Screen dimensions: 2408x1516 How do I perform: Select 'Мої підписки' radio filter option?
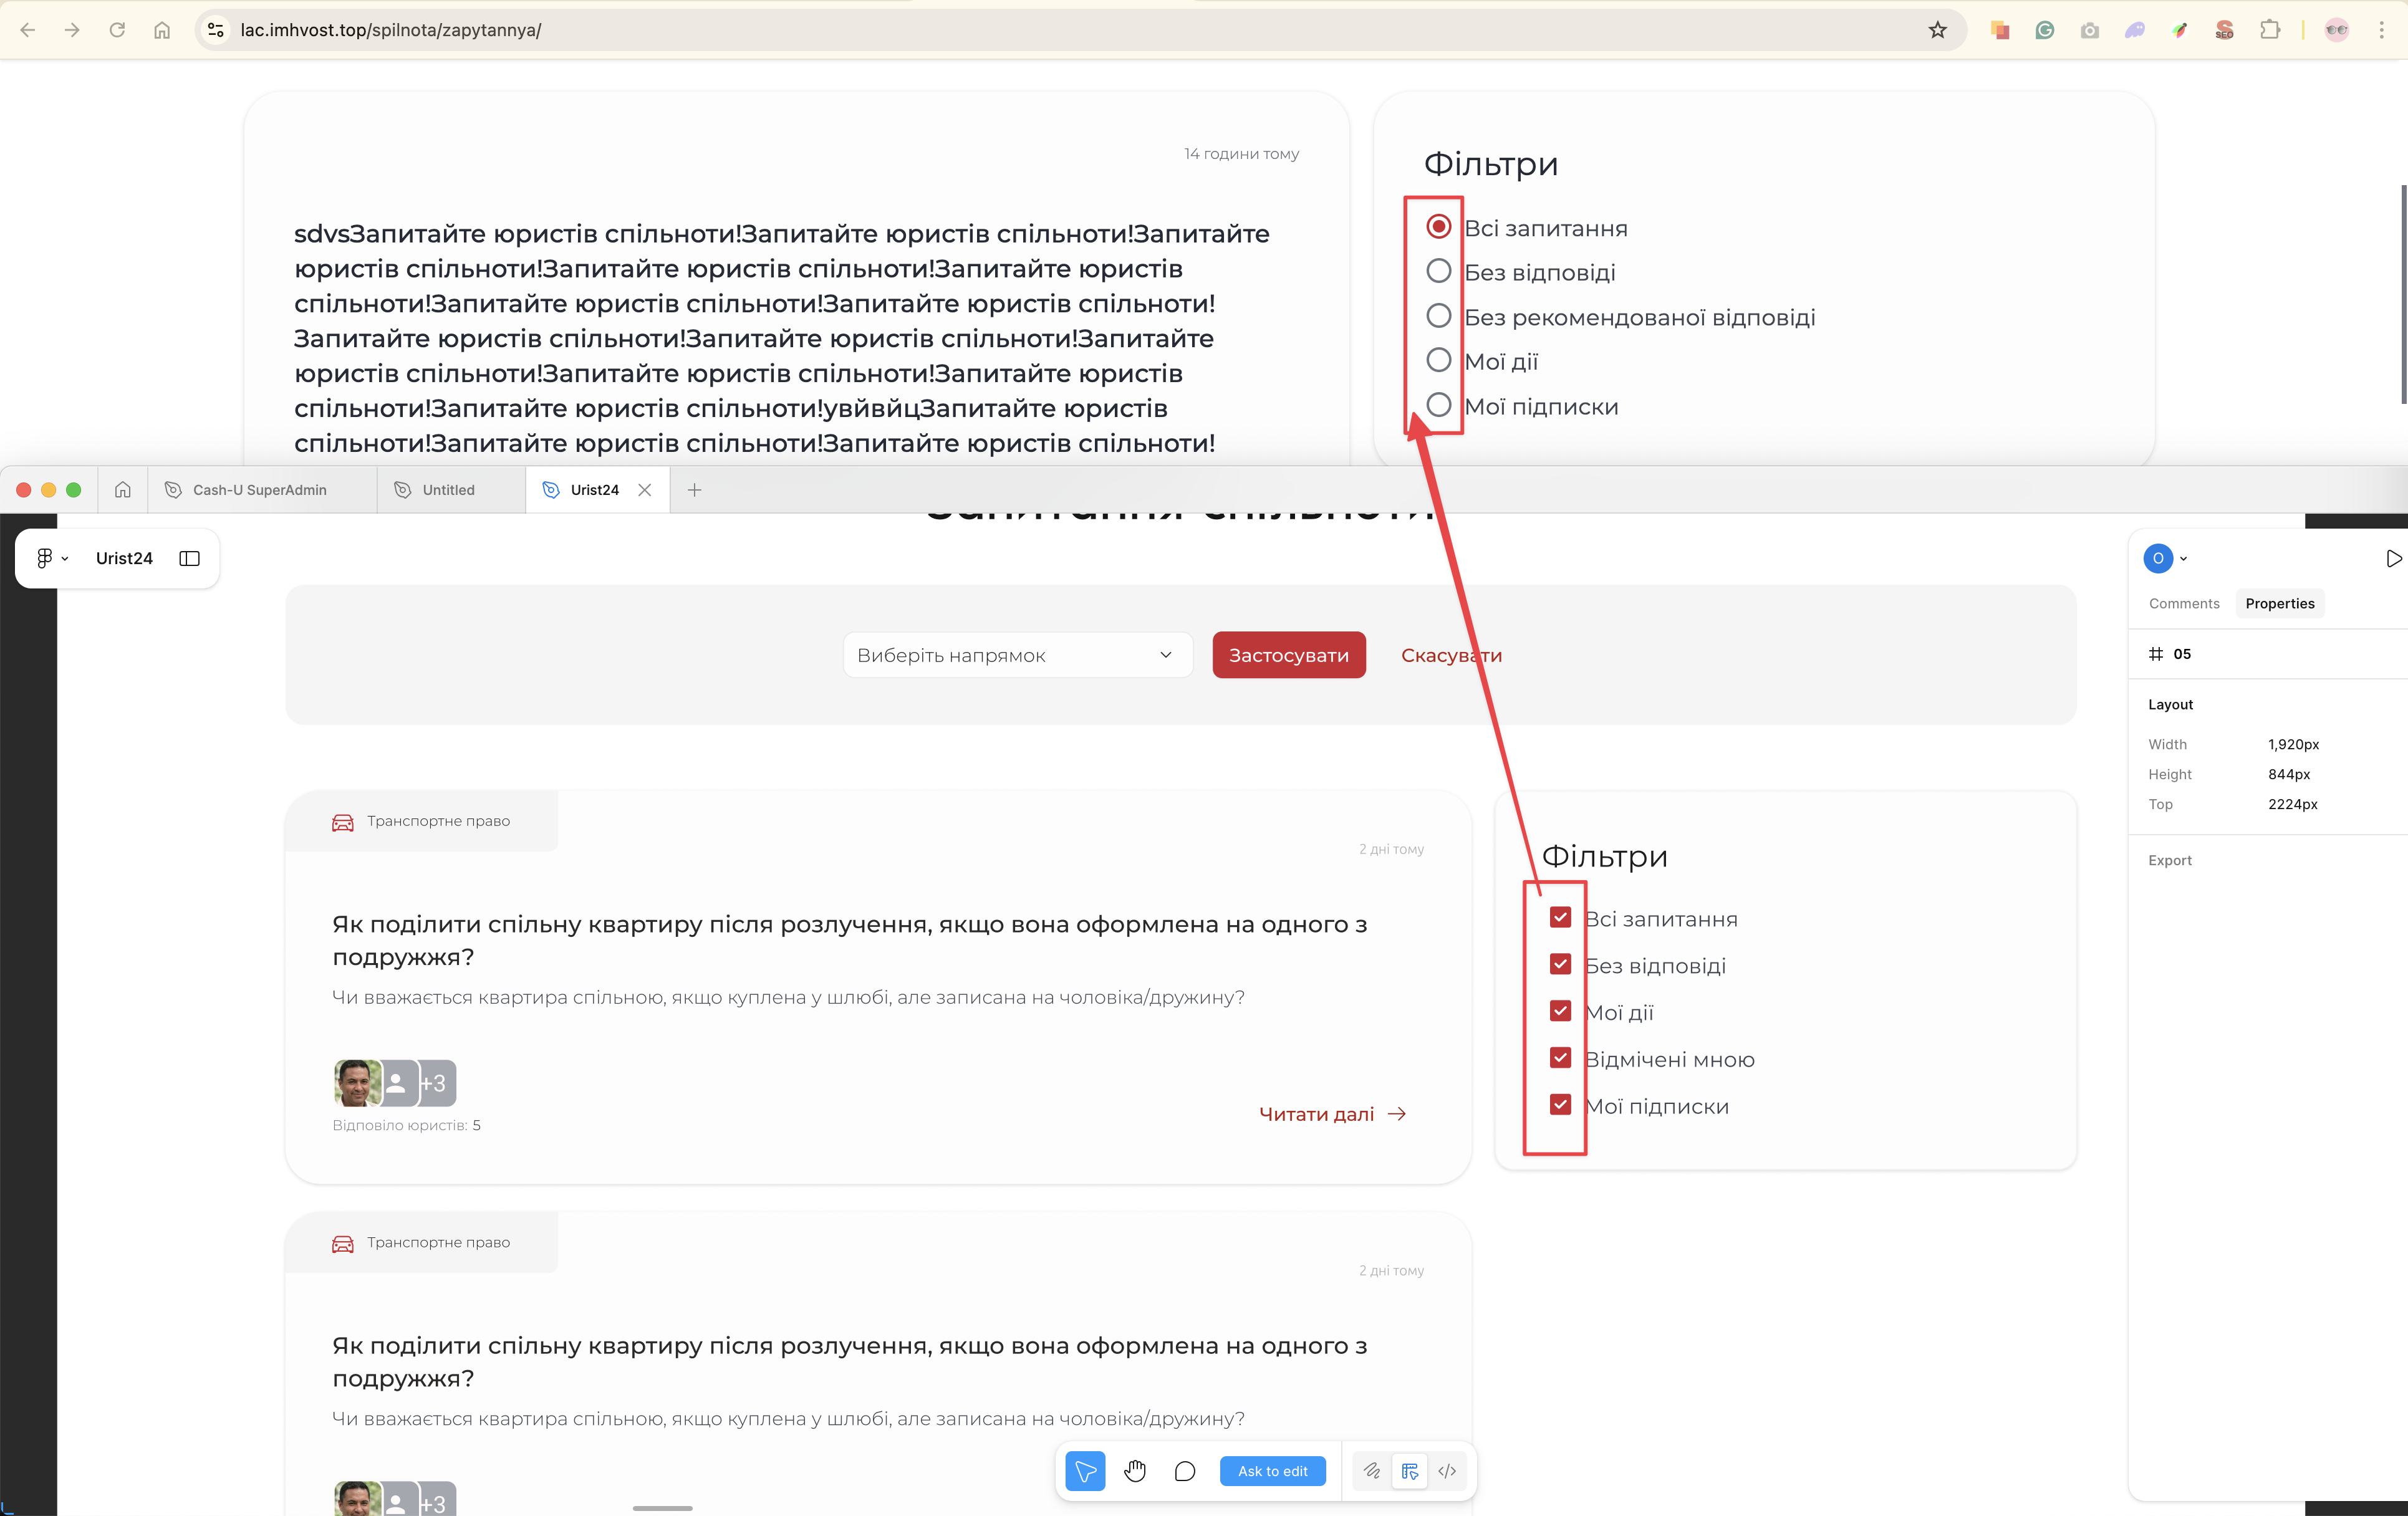coord(1438,405)
